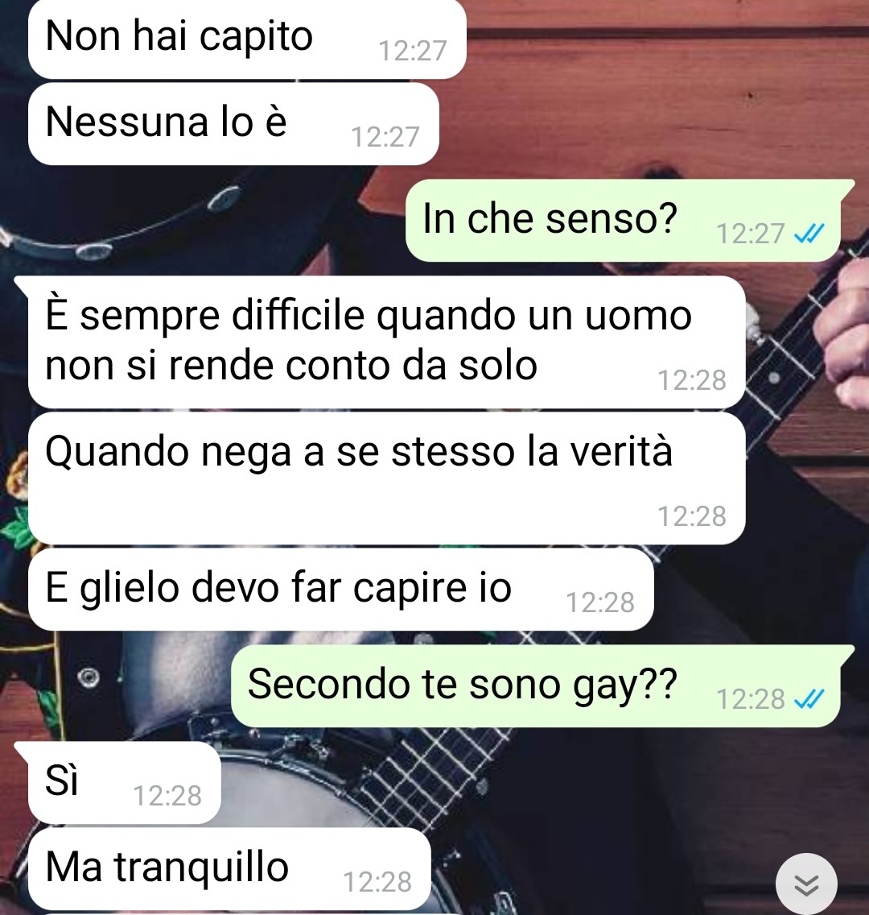Screen dimensions: 869x915
Task: Tap the 12:28 timestamp beside 'Sì'
Action: 167,795
